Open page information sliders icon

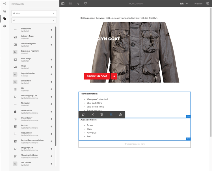tap(70, 3)
